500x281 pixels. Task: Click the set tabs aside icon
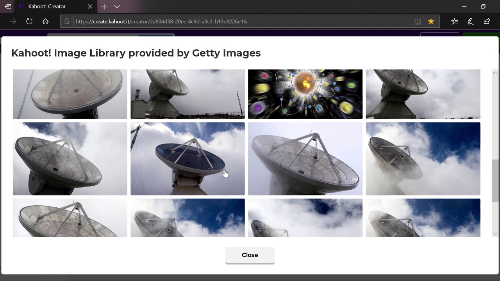(8, 6)
